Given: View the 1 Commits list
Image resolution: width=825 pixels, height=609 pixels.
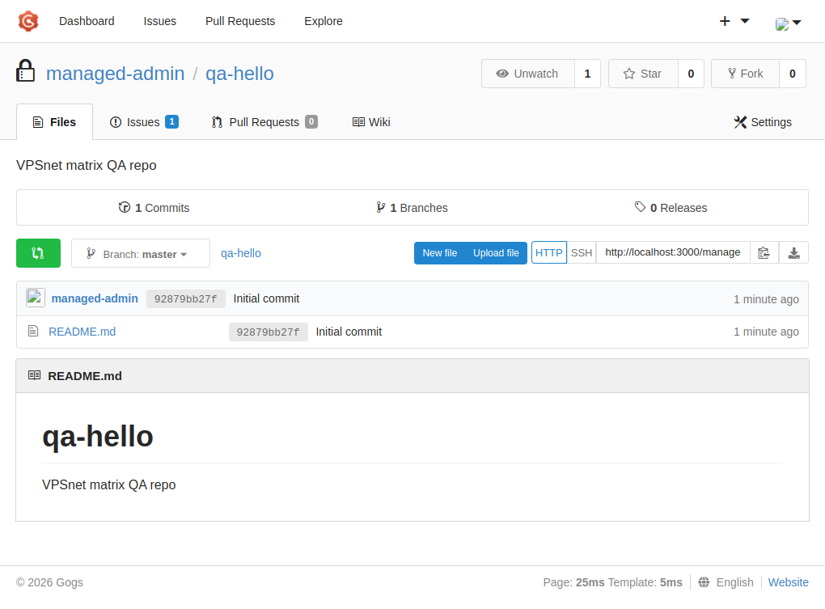Looking at the screenshot, I should tap(154, 208).
